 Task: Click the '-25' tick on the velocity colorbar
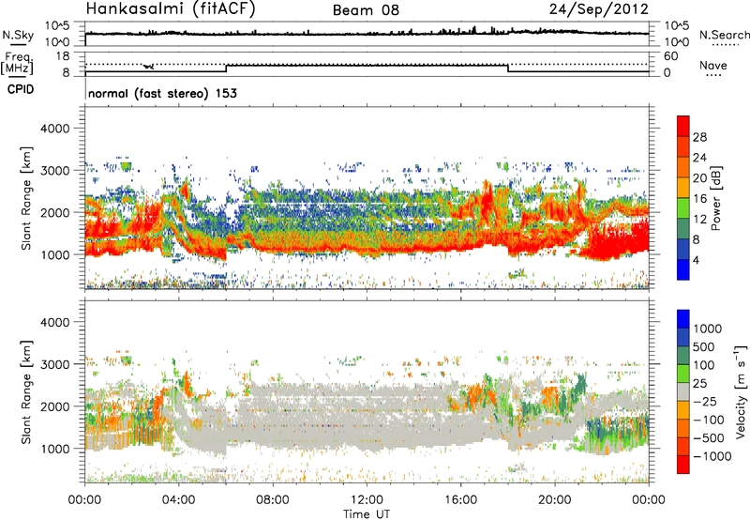tap(704, 402)
